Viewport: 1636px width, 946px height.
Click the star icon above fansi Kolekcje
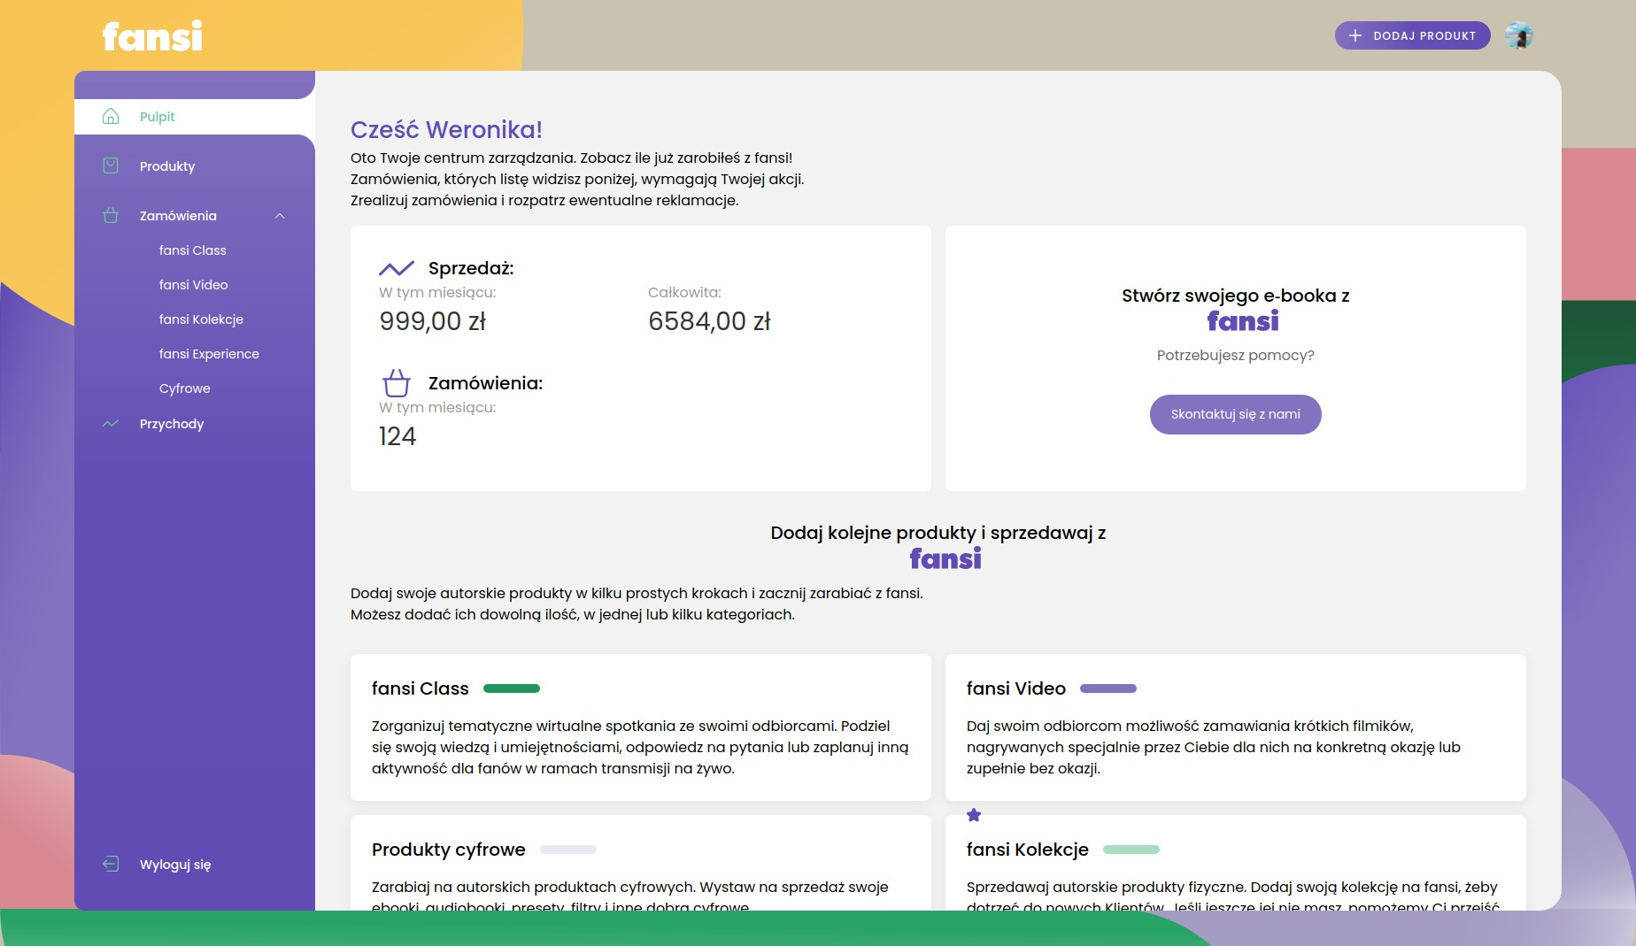pyautogui.click(x=974, y=815)
